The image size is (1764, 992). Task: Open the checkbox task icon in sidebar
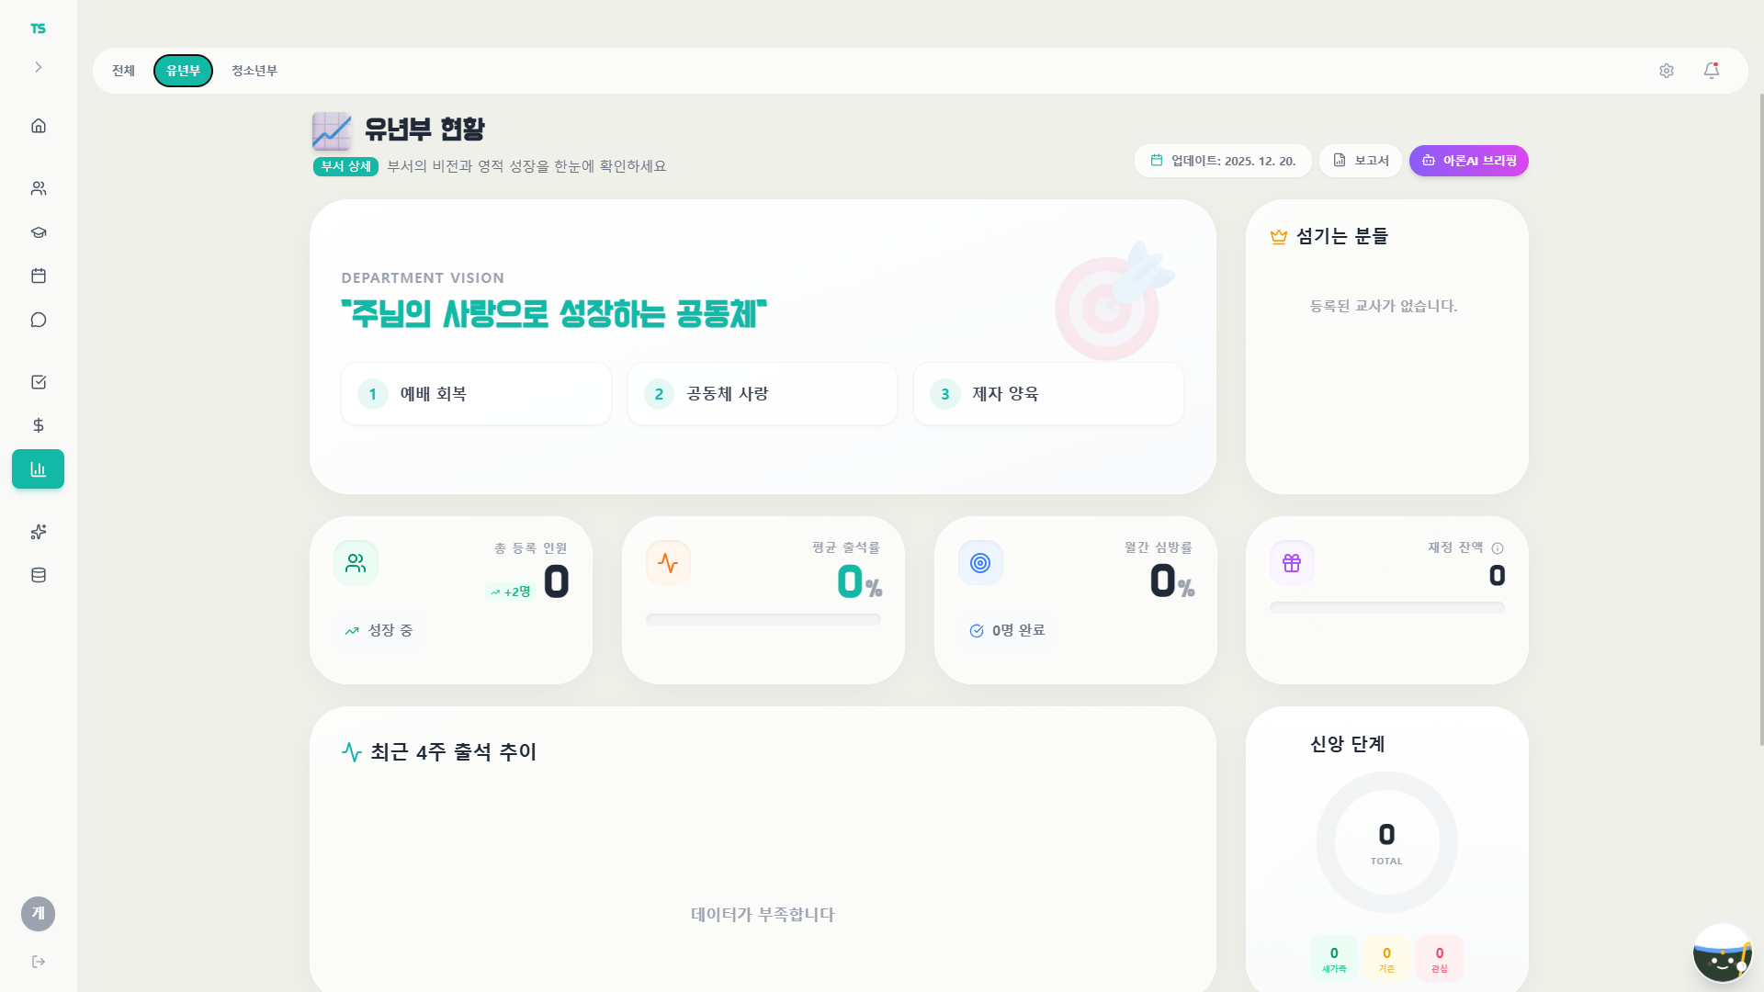click(39, 382)
